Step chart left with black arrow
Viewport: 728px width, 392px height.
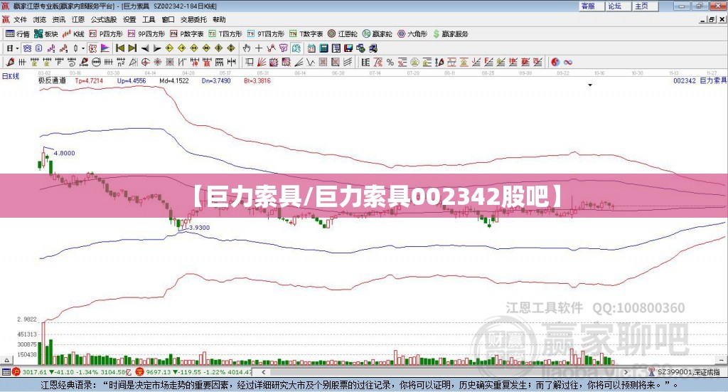[x=145, y=48]
